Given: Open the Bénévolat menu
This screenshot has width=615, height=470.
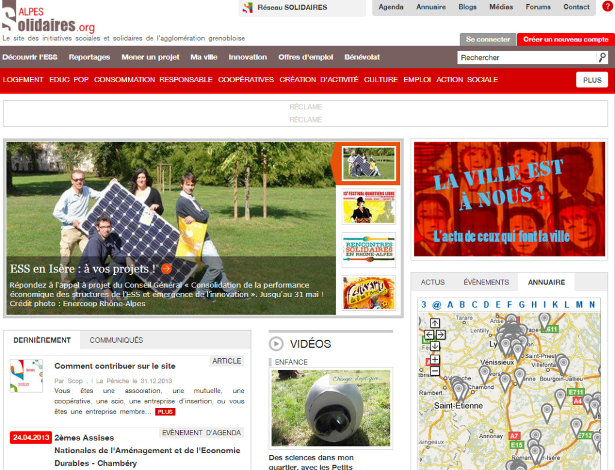Looking at the screenshot, I should click(362, 57).
